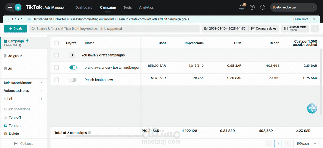Open the notifications bell
Viewport: 323px width, 148px height.
[x=242, y=8]
